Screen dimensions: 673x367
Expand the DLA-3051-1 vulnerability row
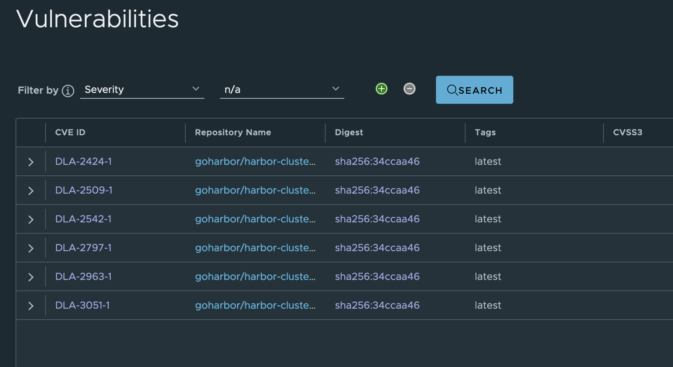click(x=31, y=306)
